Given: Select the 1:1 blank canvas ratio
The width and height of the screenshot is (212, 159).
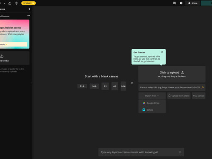Looking at the screenshot, I should coord(105,86).
